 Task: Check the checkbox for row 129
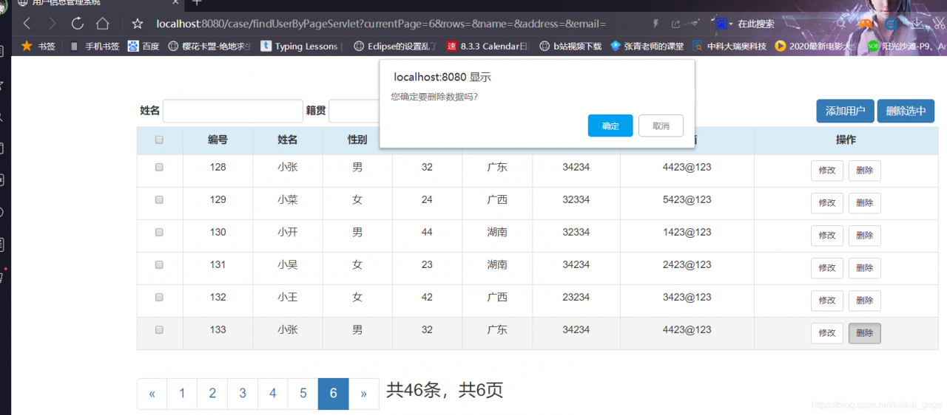pyautogui.click(x=159, y=200)
